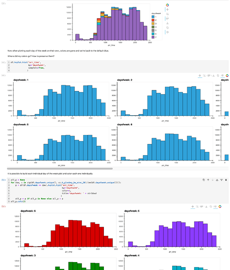This screenshot has width=230, height=270.
Task: Toggle Hover tool beside the stacked histogram
Action: pos(167,32)
